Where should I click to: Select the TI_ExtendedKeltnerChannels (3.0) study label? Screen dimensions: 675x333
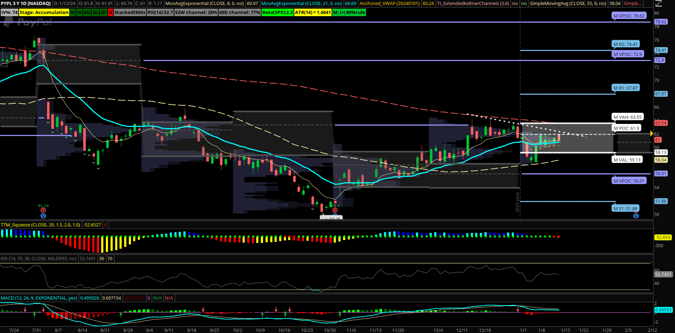pyautogui.click(x=473, y=3)
